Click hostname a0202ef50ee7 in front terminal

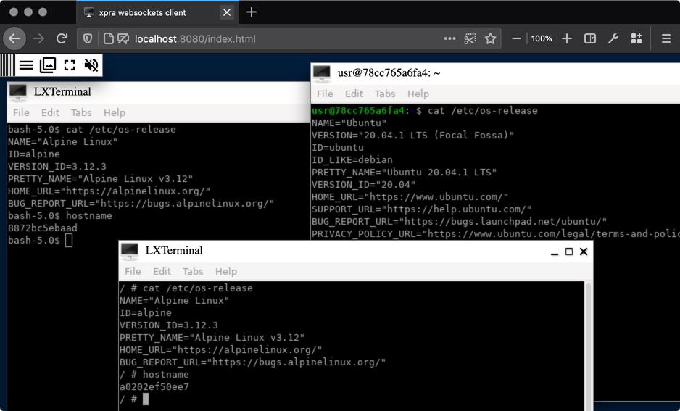(154, 387)
